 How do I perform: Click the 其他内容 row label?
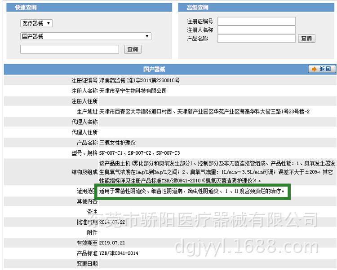coord(87,201)
